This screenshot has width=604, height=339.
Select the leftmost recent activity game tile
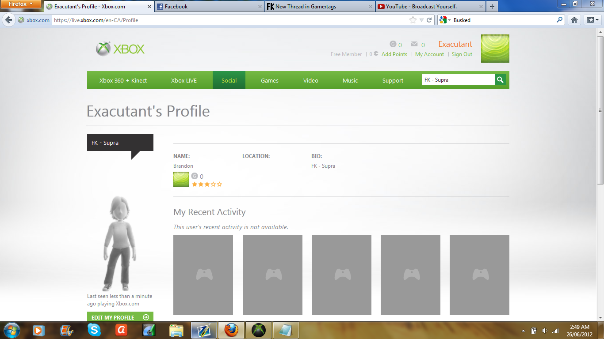tap(203, 275)
